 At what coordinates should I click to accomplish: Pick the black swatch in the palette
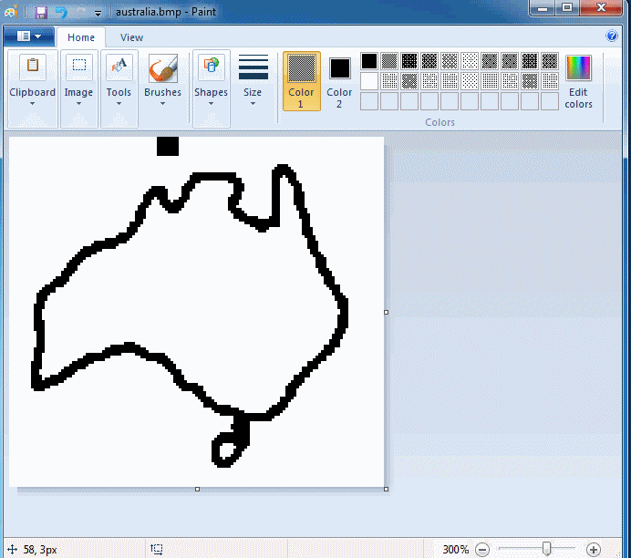click(369, 61)
